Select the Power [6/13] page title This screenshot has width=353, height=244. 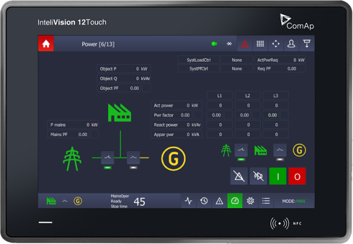[98, 44]
